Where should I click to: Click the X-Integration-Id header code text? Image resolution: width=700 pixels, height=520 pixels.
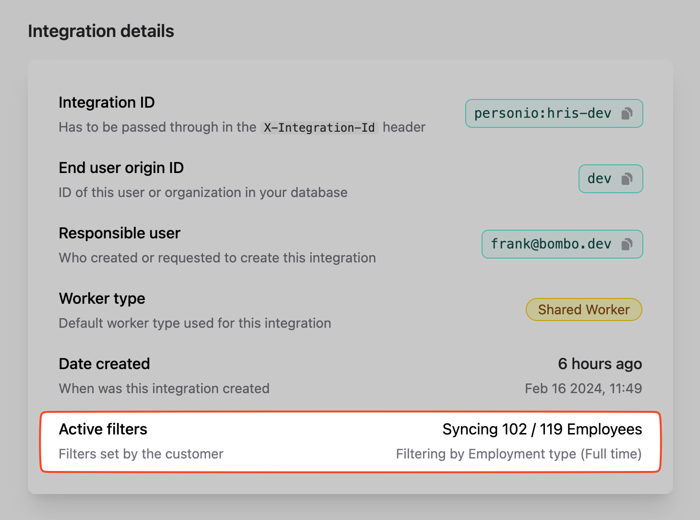(x=319, y=128)
